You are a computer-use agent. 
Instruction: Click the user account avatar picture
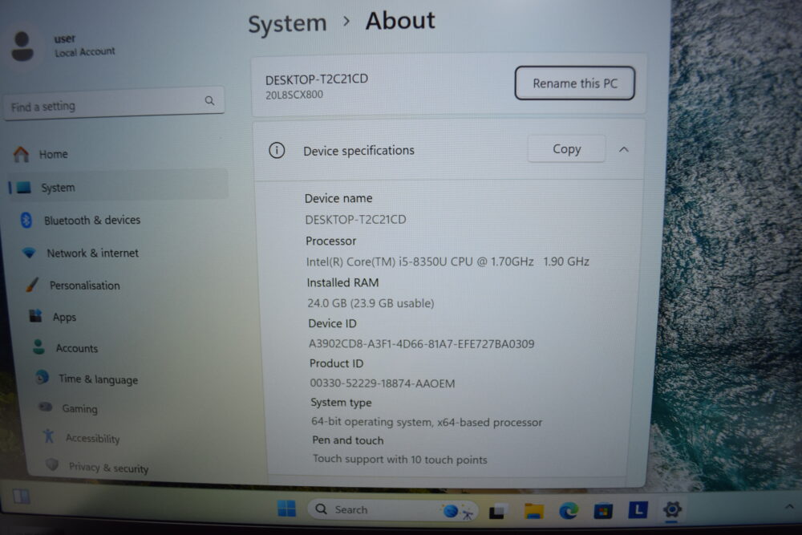(x=22, y=47)
